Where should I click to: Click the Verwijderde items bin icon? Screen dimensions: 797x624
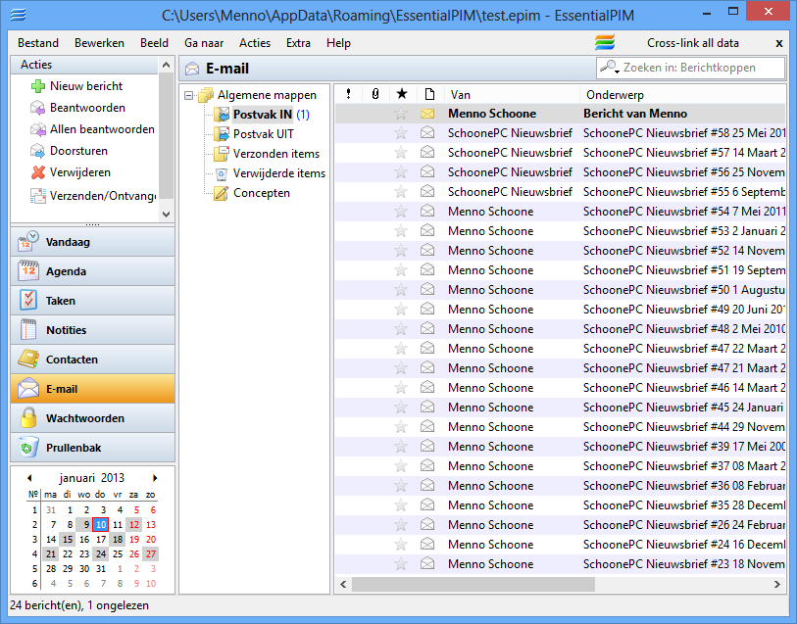point(222,173)
